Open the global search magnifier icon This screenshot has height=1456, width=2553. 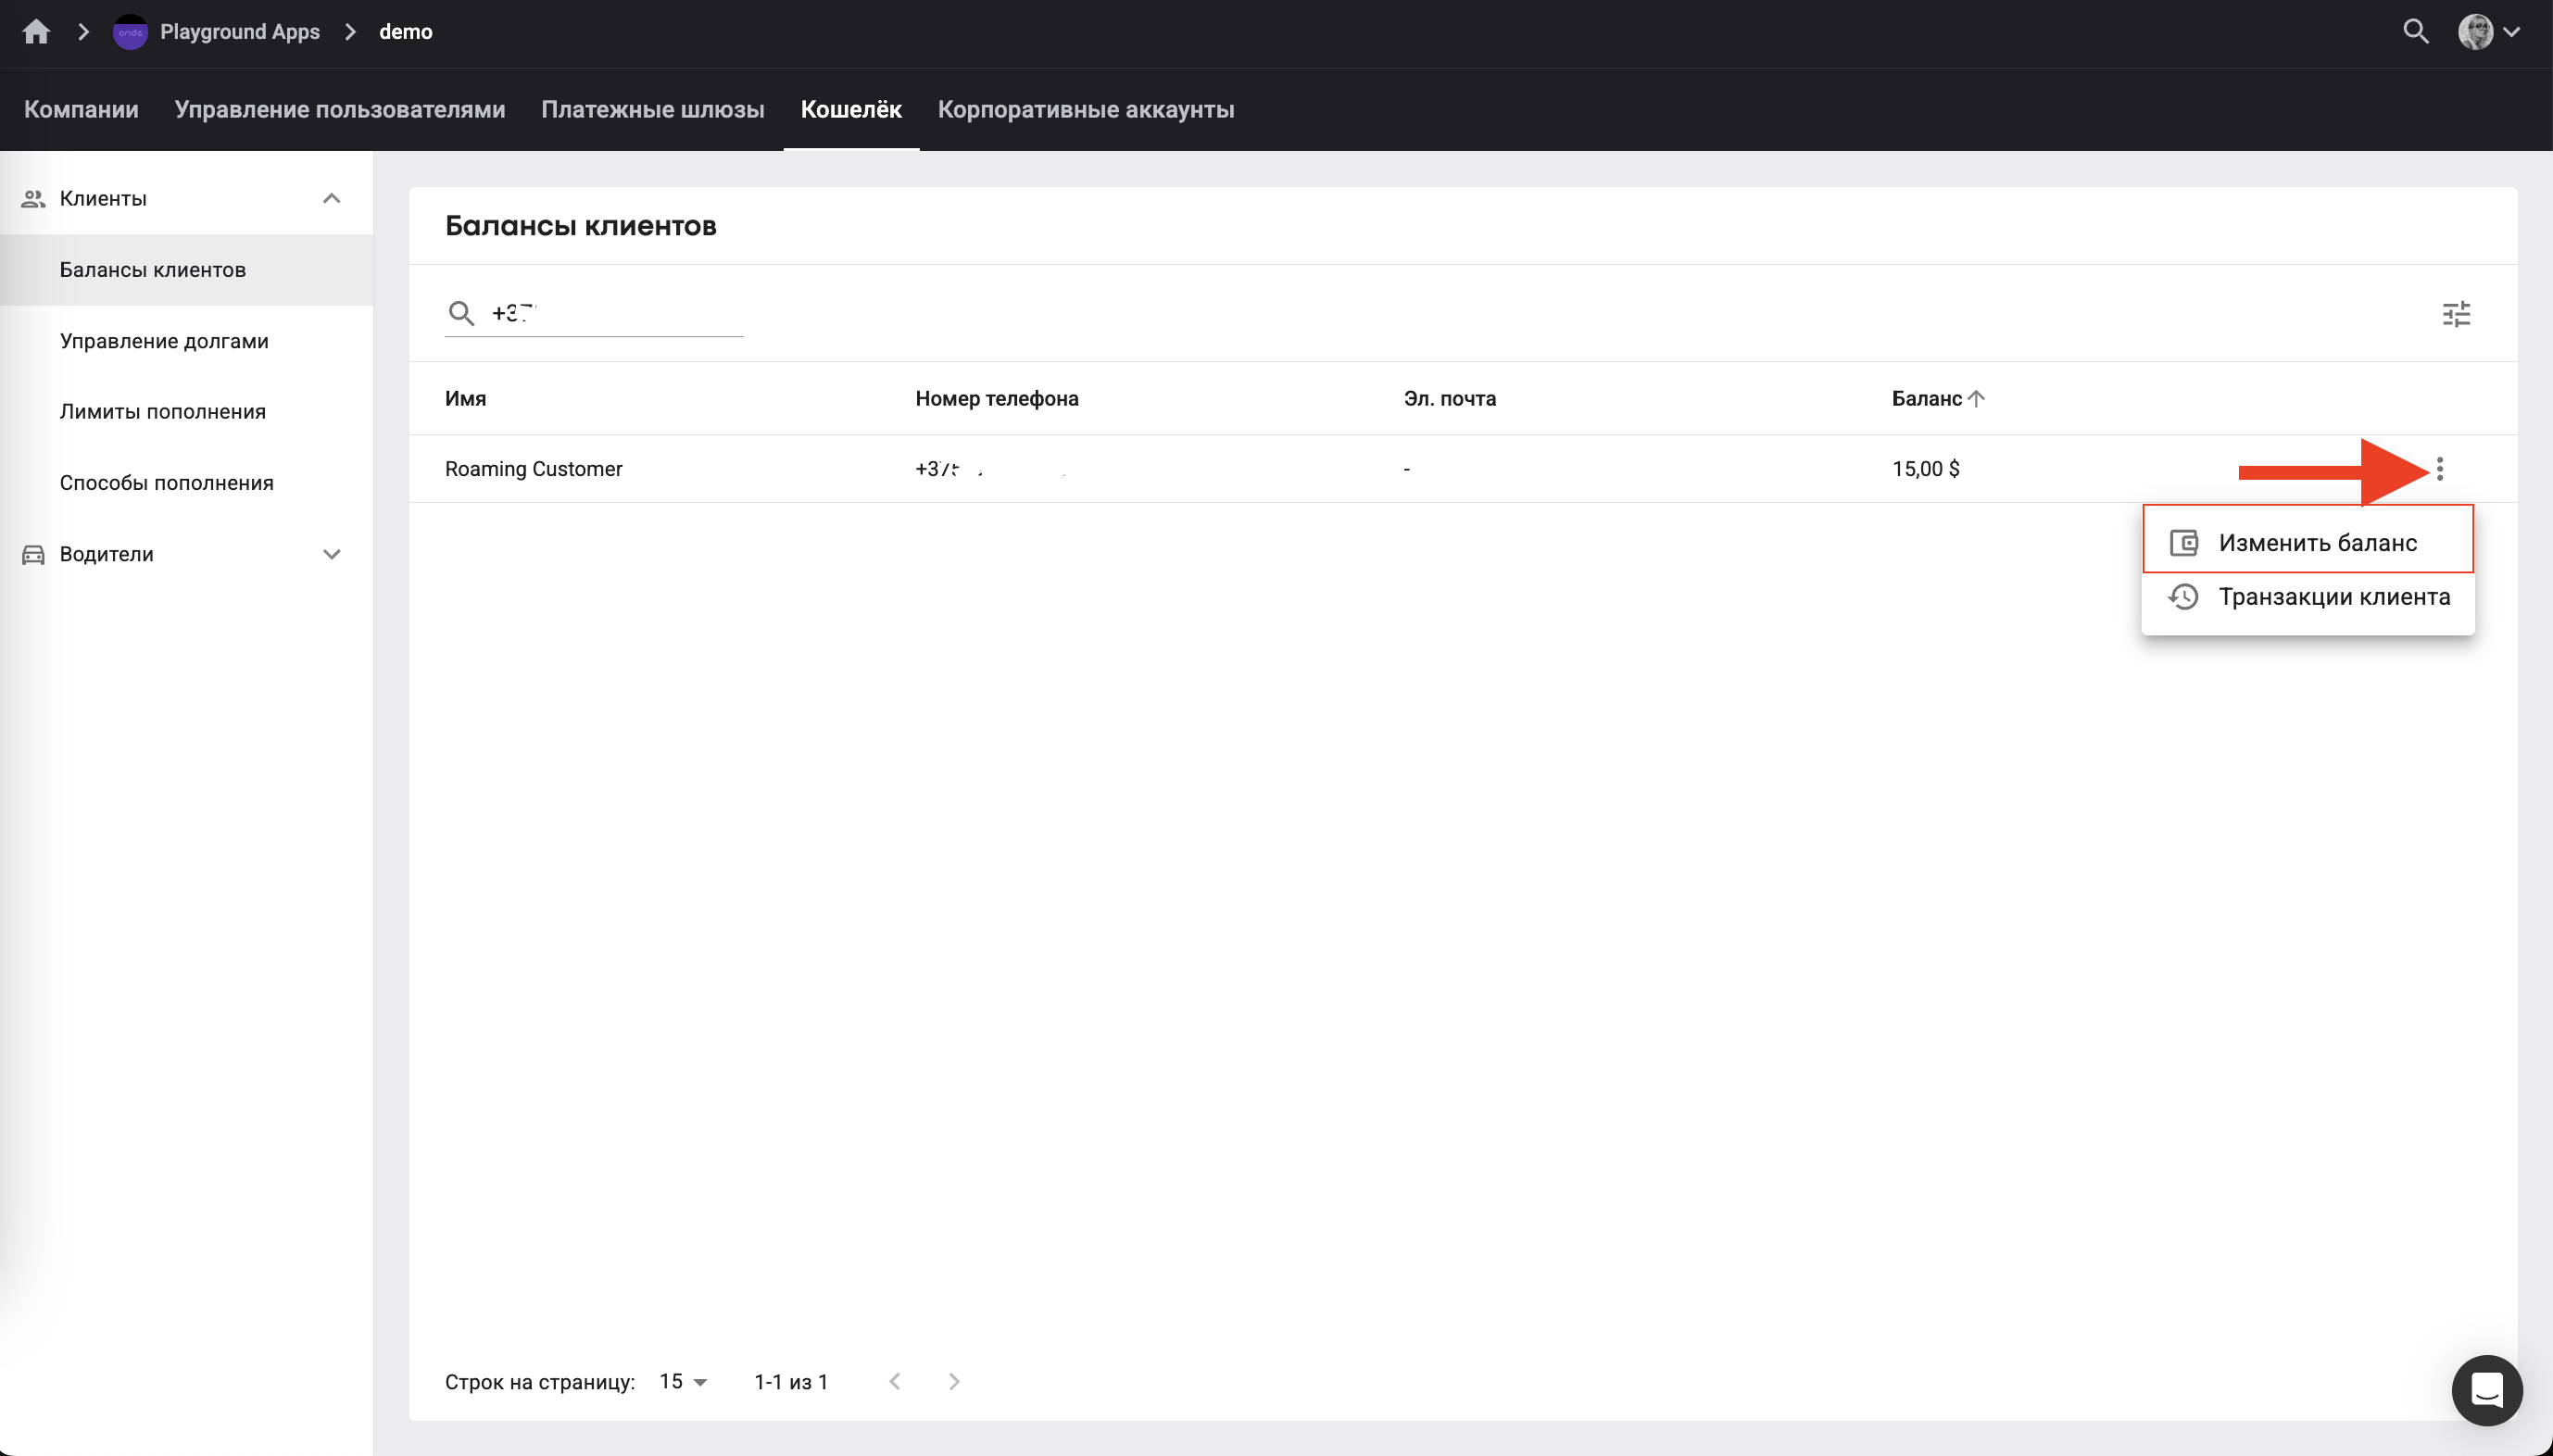2415,32
